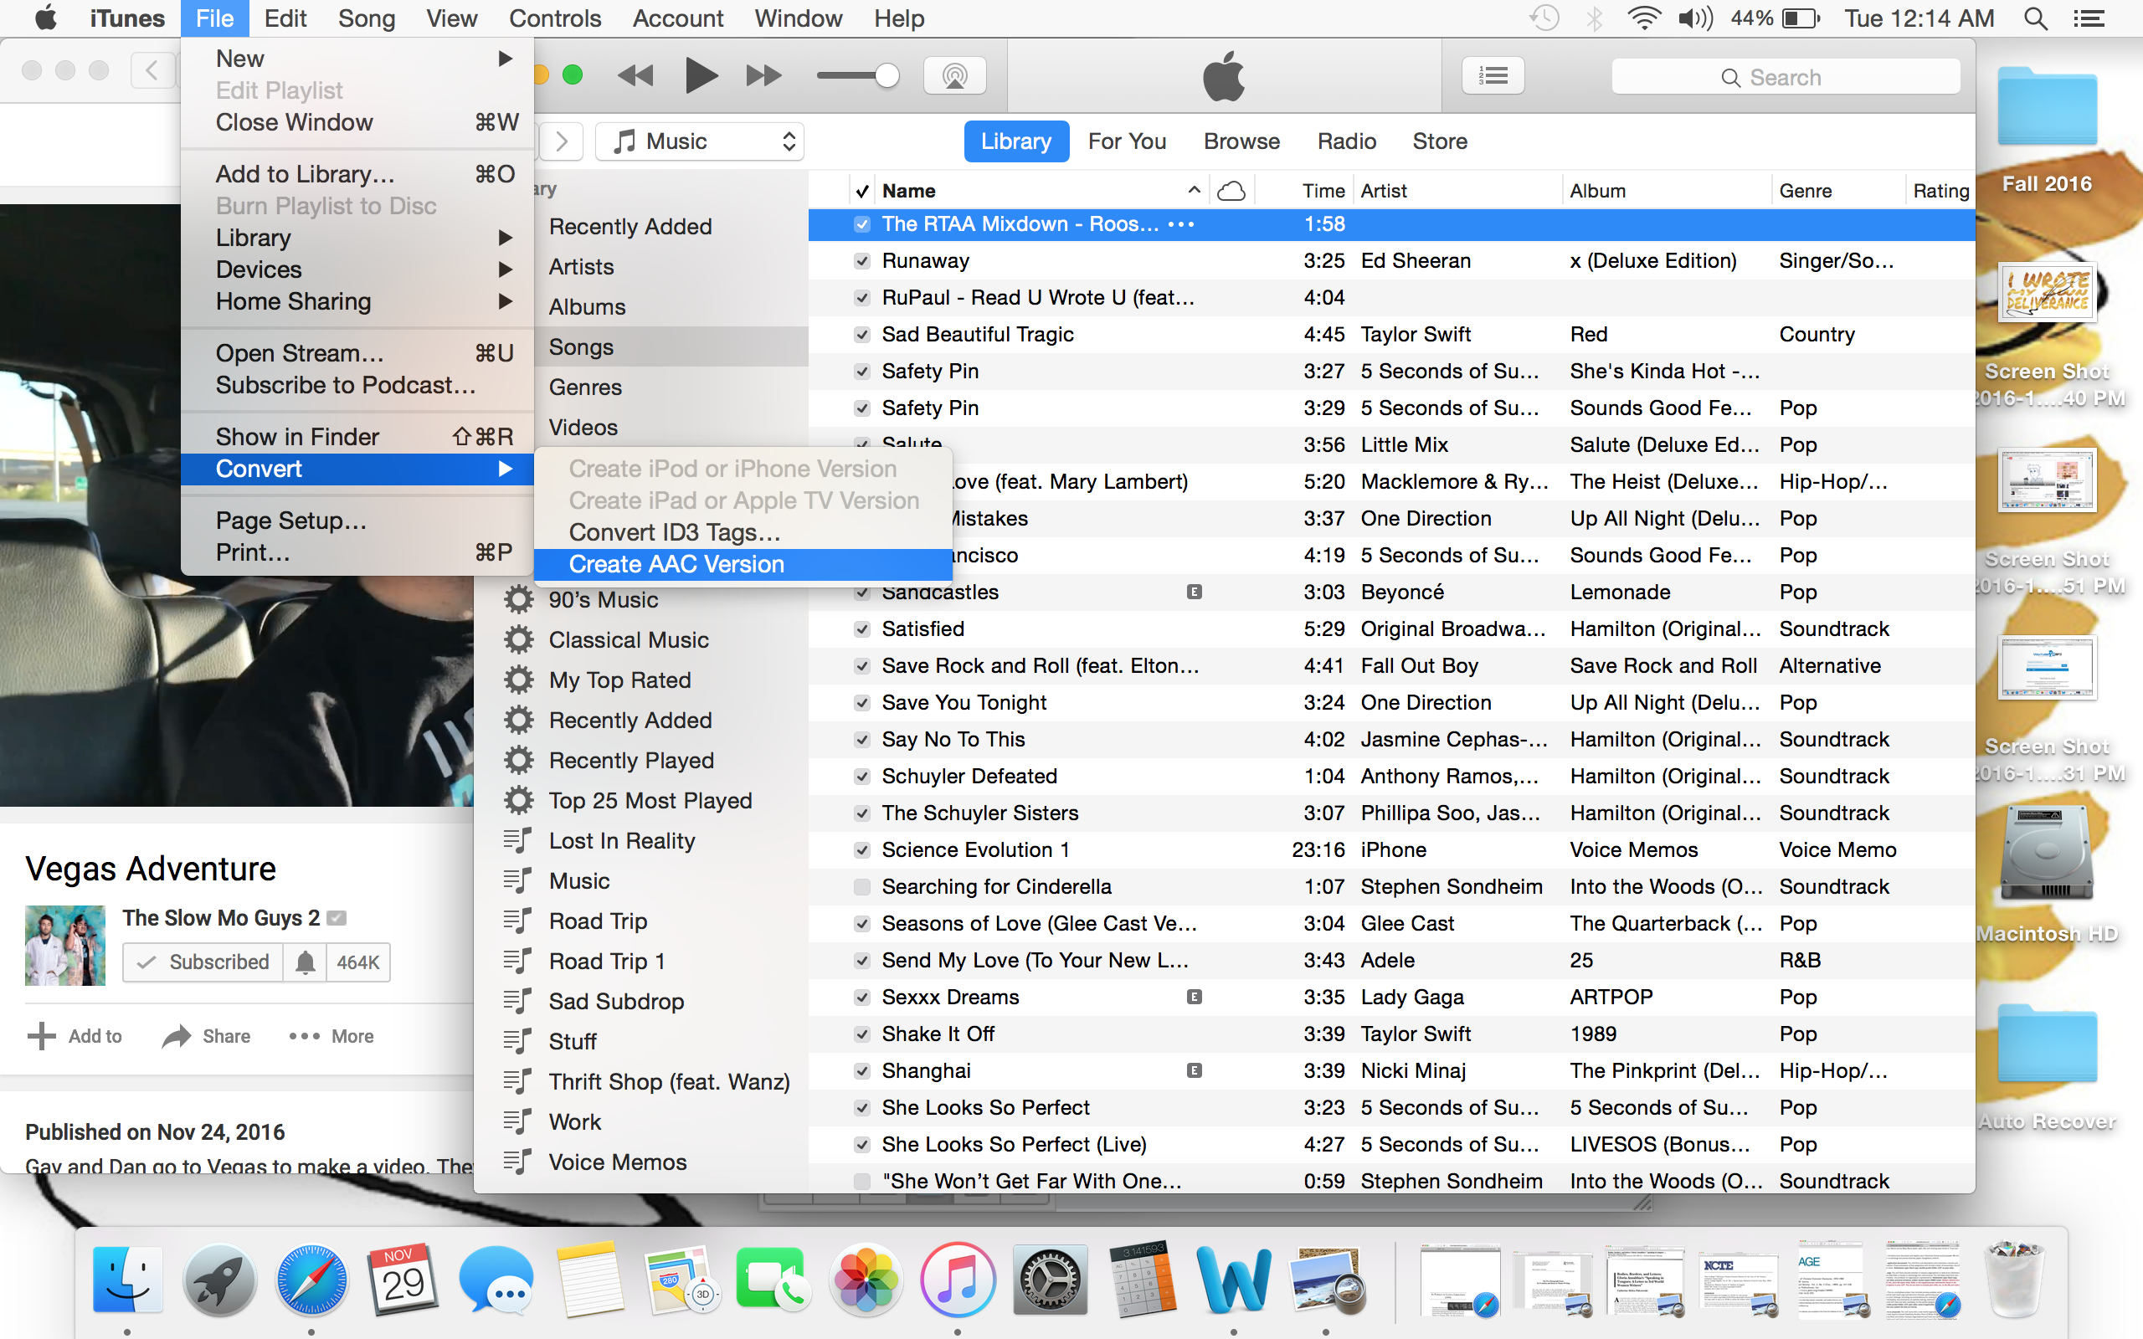2143x1339 pixels.
Task: Toggle checkbox next to Runaway by Ed Sheeran
Action: point(860,259)
